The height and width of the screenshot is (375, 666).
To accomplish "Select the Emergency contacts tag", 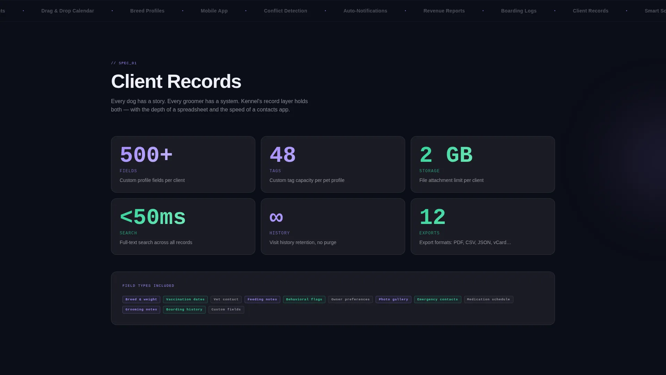I will (x=437, y=299).
